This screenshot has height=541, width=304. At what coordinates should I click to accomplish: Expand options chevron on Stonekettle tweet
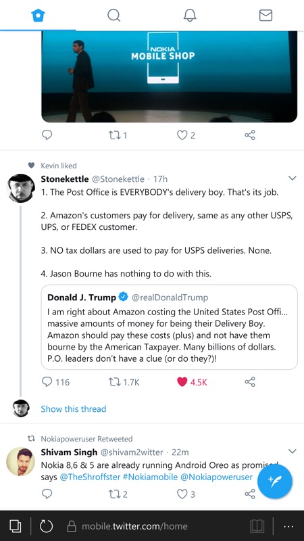click(293, 178)
